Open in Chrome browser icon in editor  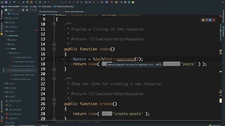click(x=203, y=20)
